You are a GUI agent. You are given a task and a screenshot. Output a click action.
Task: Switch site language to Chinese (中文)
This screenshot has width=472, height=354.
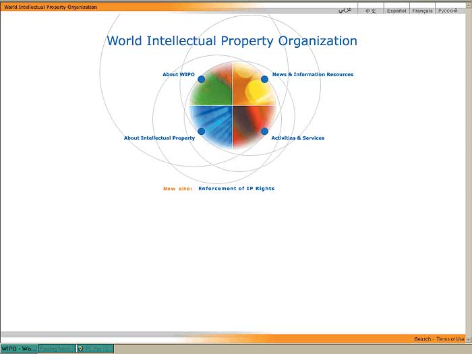(371, 11)
